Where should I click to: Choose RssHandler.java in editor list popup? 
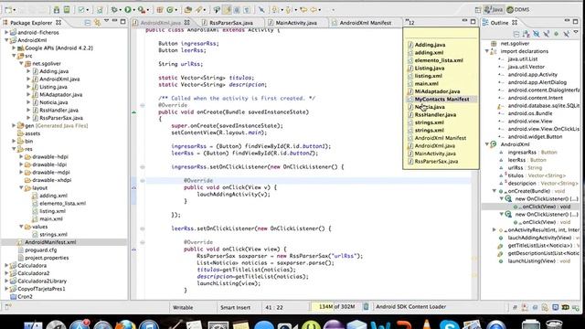[435, 114]
